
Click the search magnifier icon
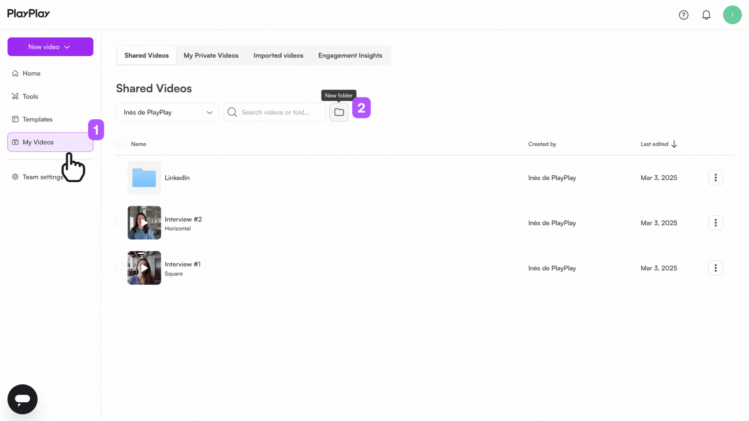[x=232, y=112]
